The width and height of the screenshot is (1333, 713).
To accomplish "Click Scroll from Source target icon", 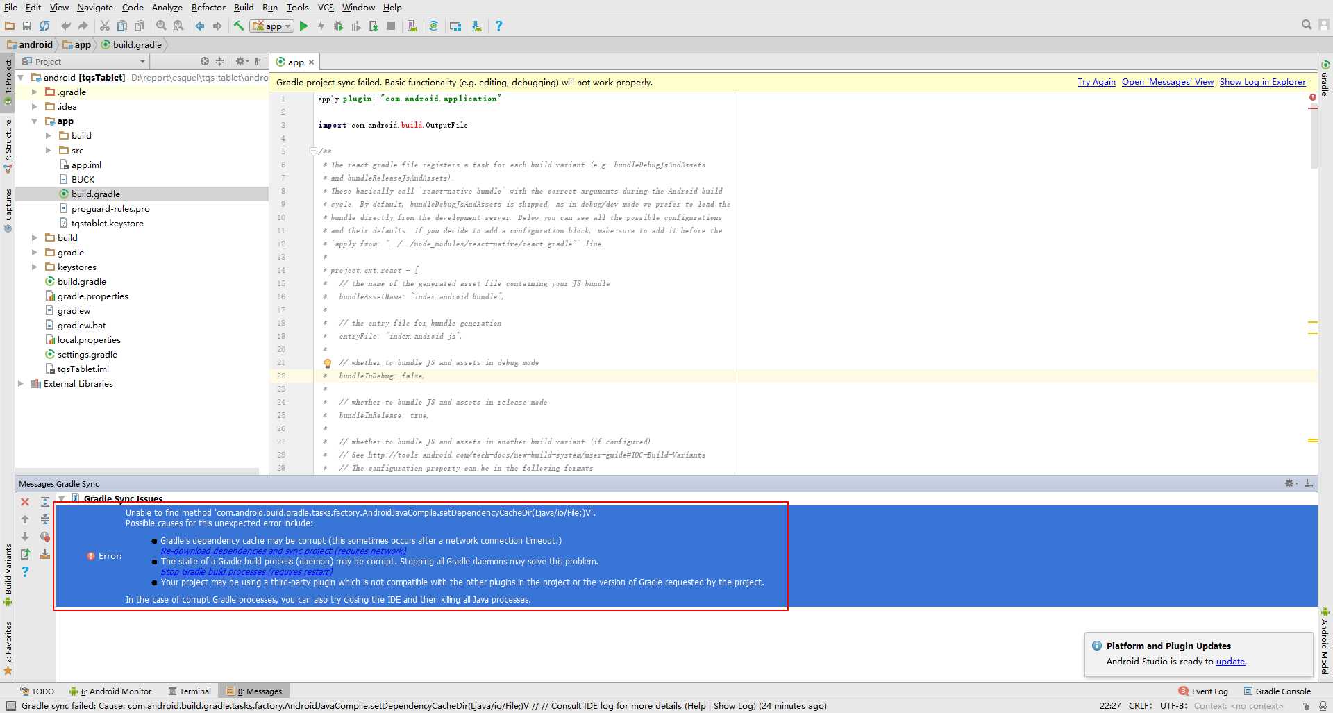I will pyautogui.click(x=205, y=61).
